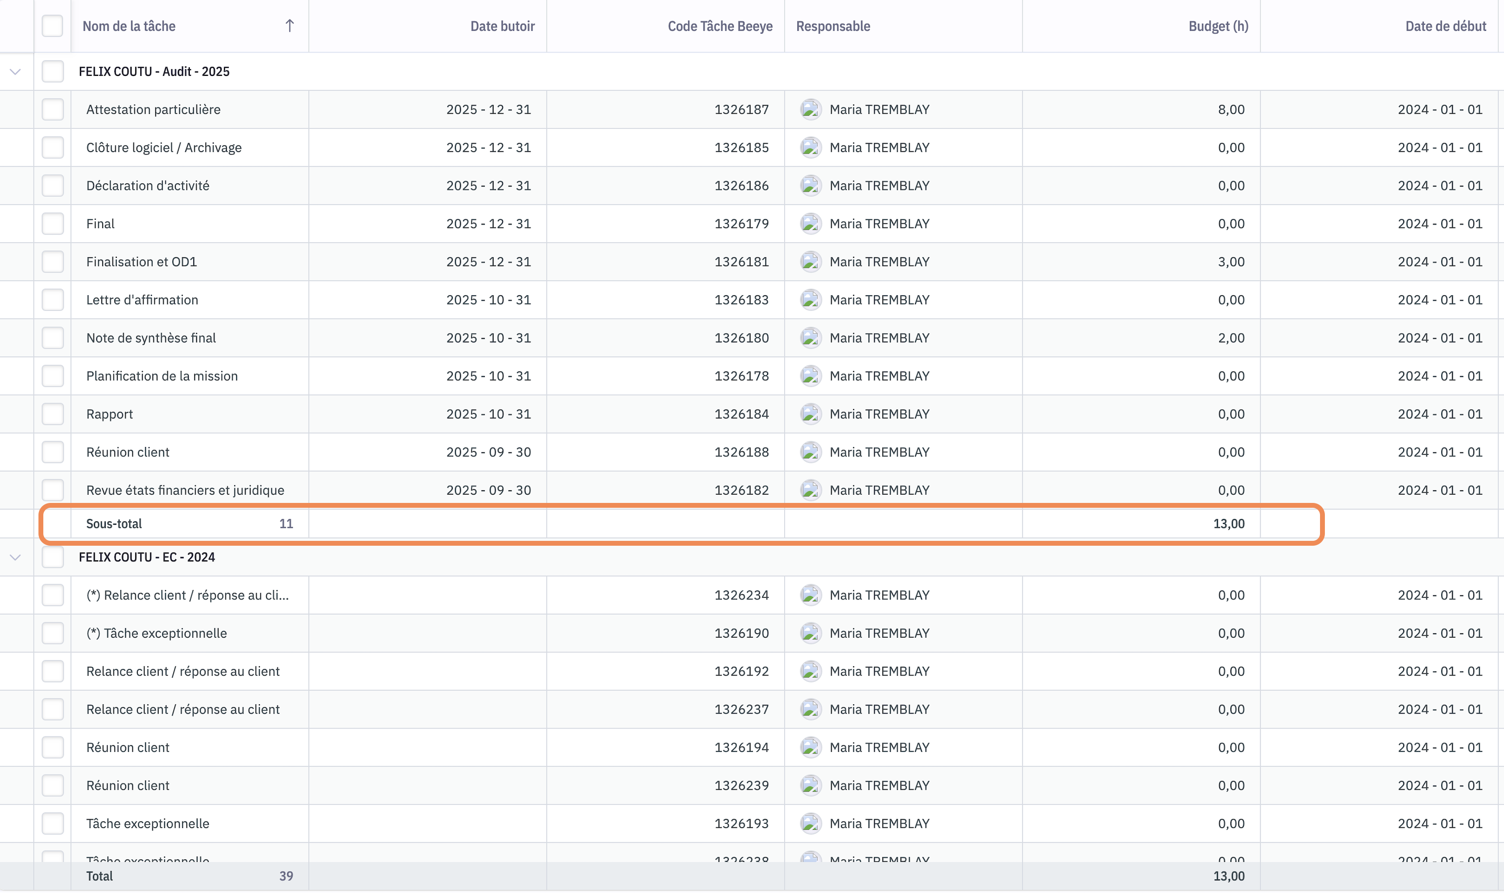Viewport: 1504px width, 893px height.
Task: Click the avatar icon in the Final row
Action: [x=810, y=224]
